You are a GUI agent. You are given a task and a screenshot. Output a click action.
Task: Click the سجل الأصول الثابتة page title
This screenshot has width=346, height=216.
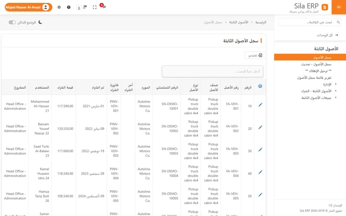coord(240,41)
